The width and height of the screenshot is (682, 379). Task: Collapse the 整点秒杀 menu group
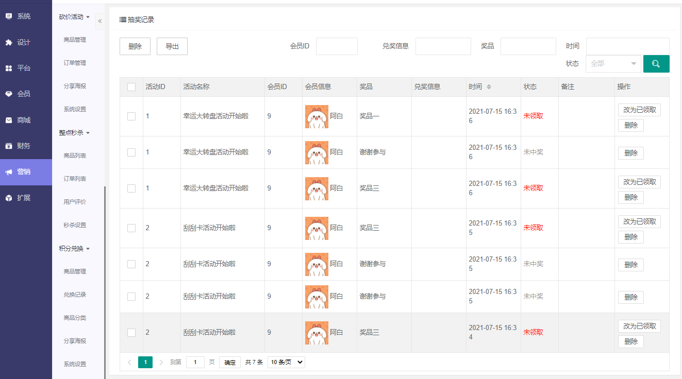pos(74,132)
